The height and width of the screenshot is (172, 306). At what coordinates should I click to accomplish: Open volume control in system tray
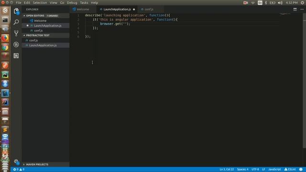coord(280,3)
